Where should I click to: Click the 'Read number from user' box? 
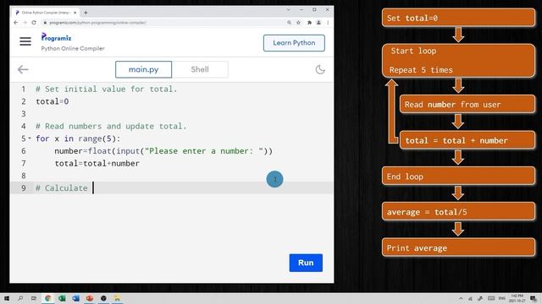pyautogui.click(x=467, y=105)
